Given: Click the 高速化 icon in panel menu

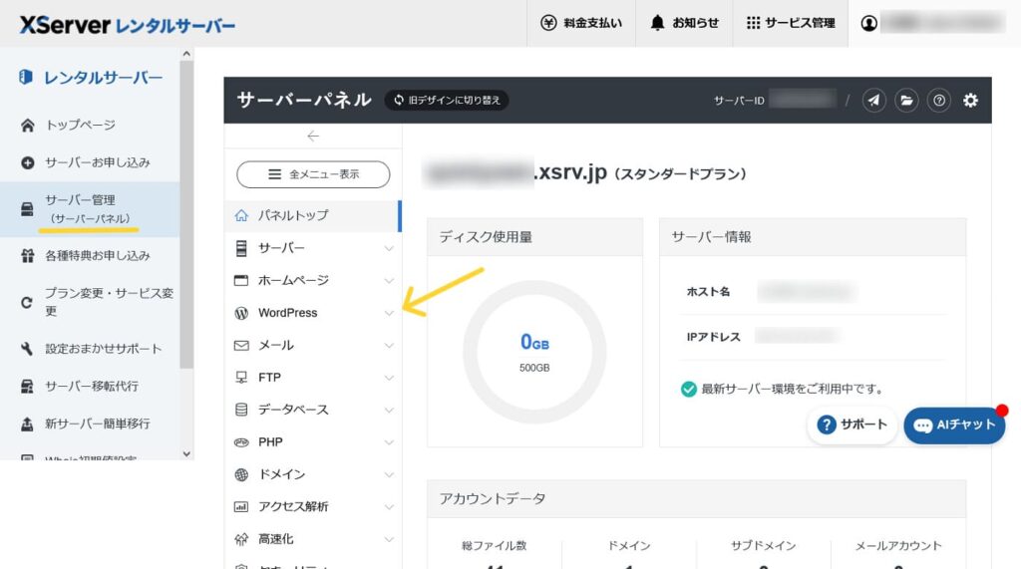Looking at the screenshot, I should click(x=241, y=539).
